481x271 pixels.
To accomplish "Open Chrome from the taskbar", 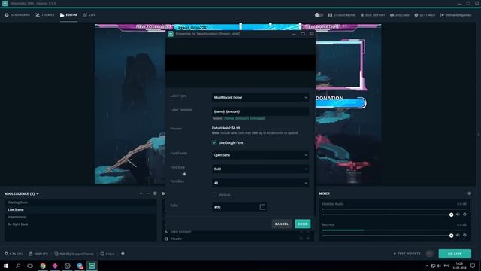I will (x=43, y=266).
